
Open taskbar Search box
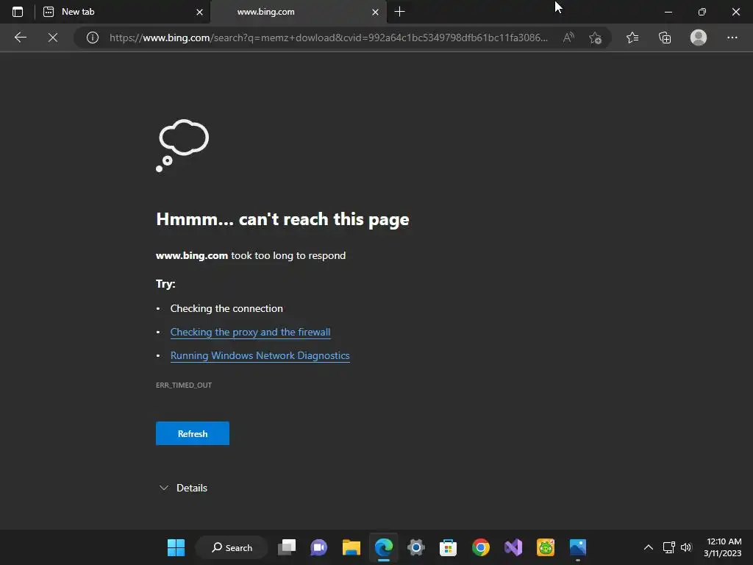click(x=232, y=547)
